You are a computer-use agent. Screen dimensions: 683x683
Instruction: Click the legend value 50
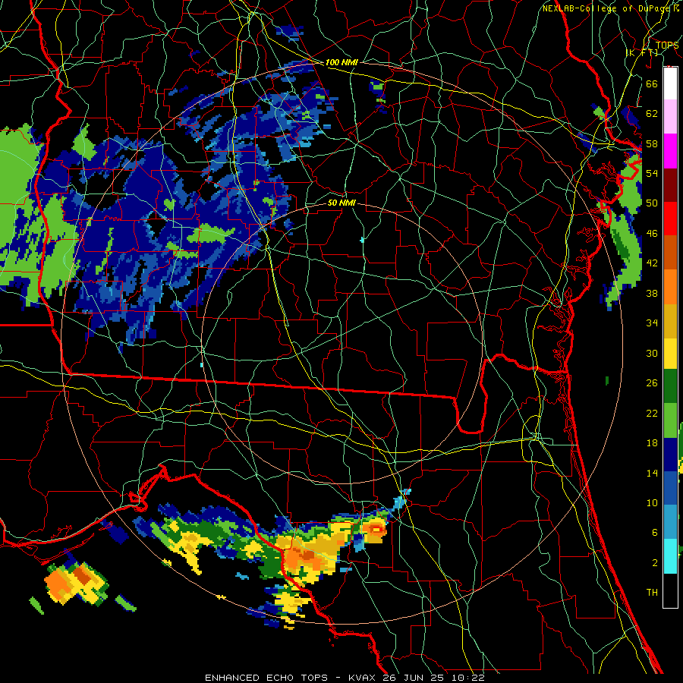coord(652,203)
